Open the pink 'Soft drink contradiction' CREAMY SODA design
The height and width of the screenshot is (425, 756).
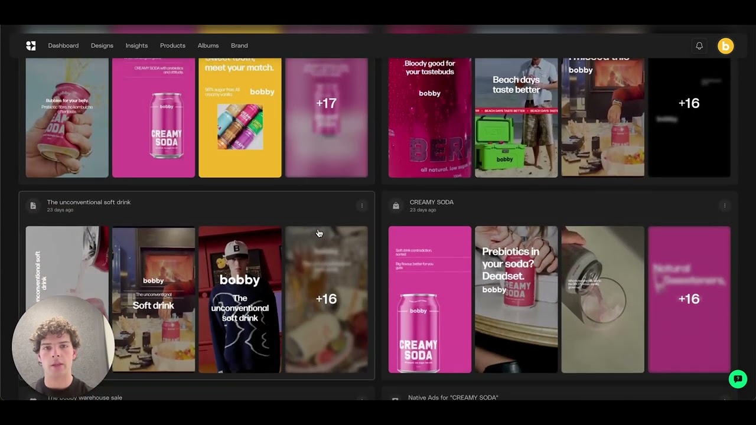(x=430, y=299)
